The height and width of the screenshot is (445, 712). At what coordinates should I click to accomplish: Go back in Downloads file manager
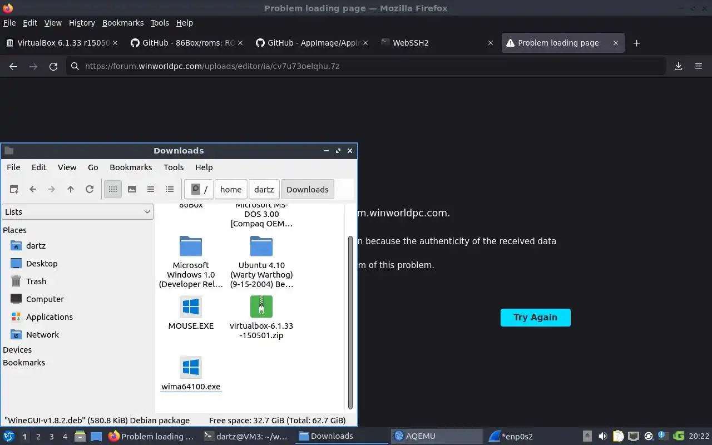point(33,189)
